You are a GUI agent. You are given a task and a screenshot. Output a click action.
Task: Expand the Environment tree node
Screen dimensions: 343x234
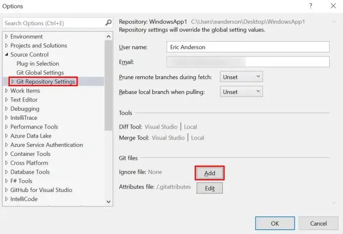point(6,37)
